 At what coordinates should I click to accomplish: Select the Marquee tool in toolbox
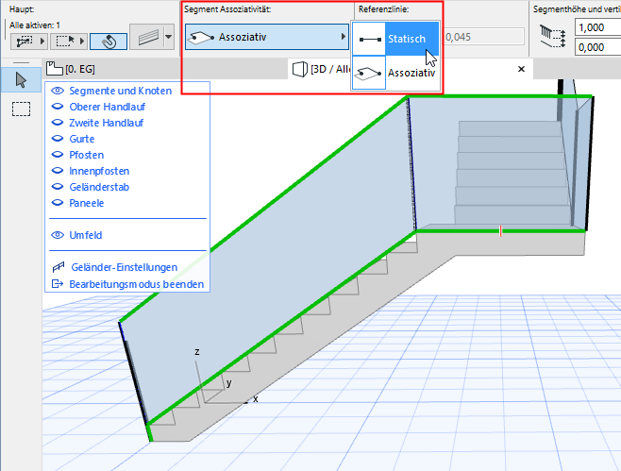[x=21, y=109]
